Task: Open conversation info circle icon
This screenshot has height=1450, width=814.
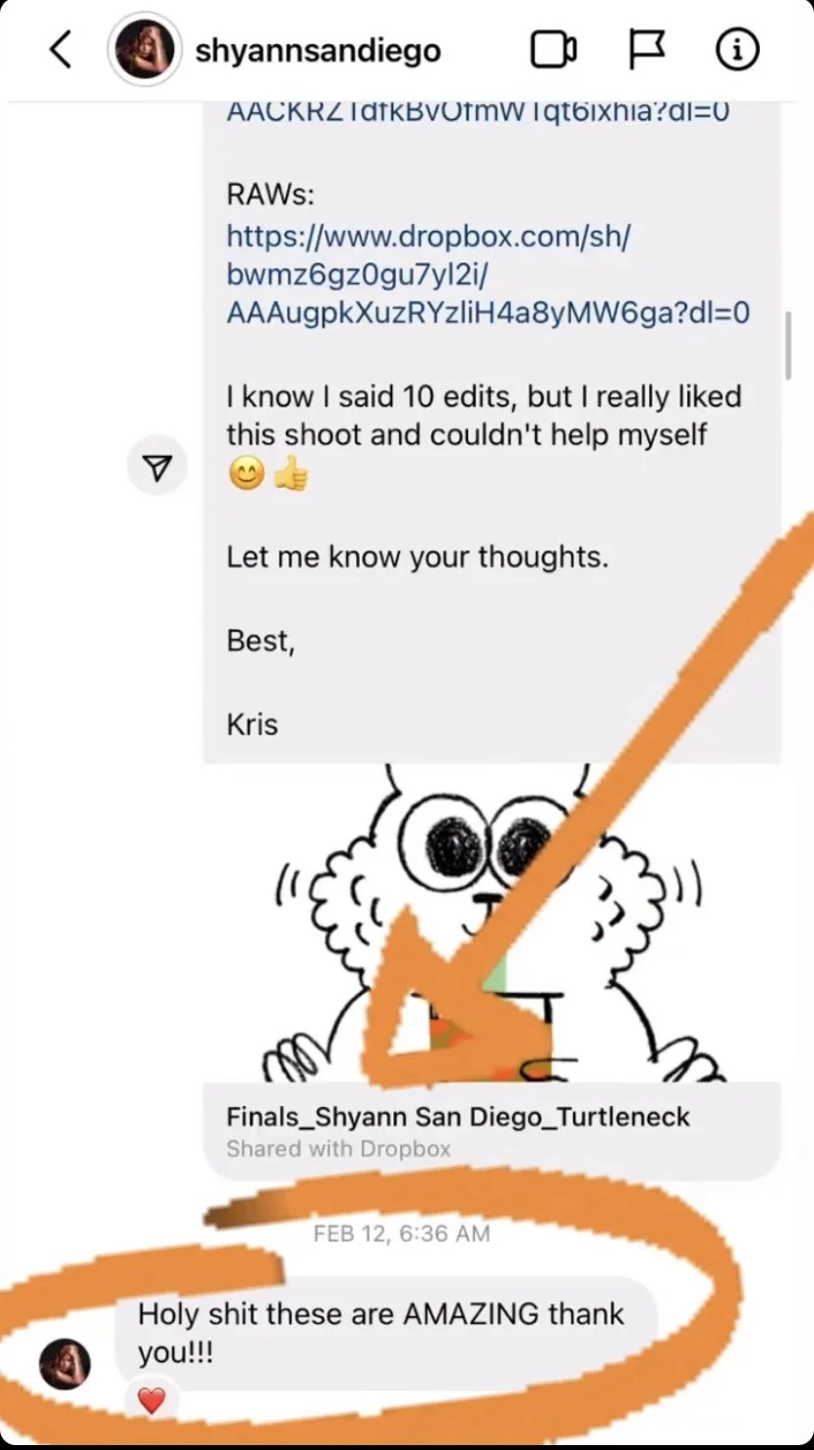Action: point(737,49)
